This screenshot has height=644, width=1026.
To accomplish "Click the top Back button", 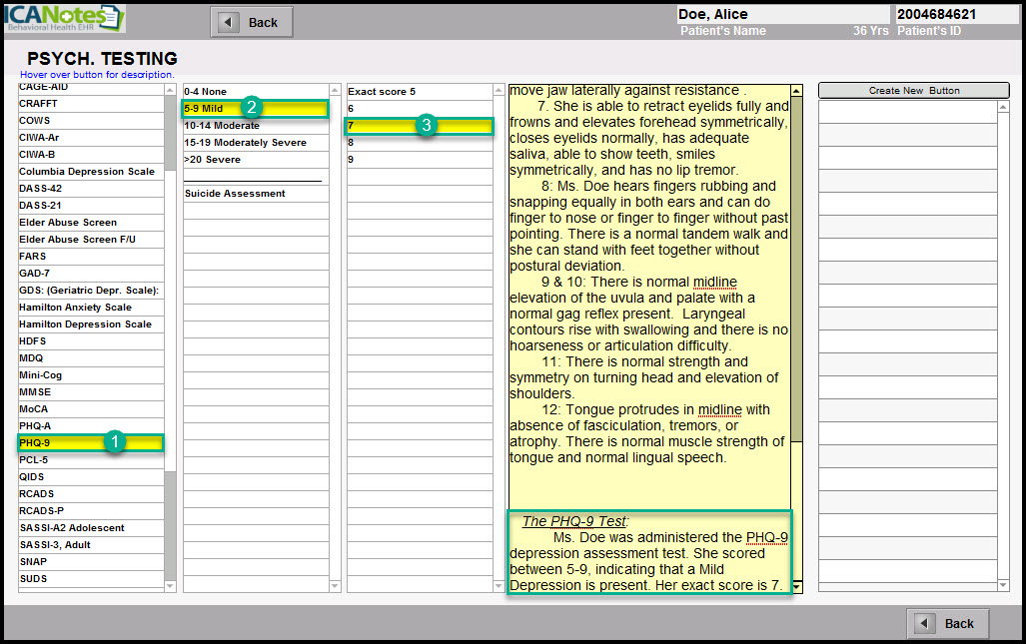I will (252, 22).
